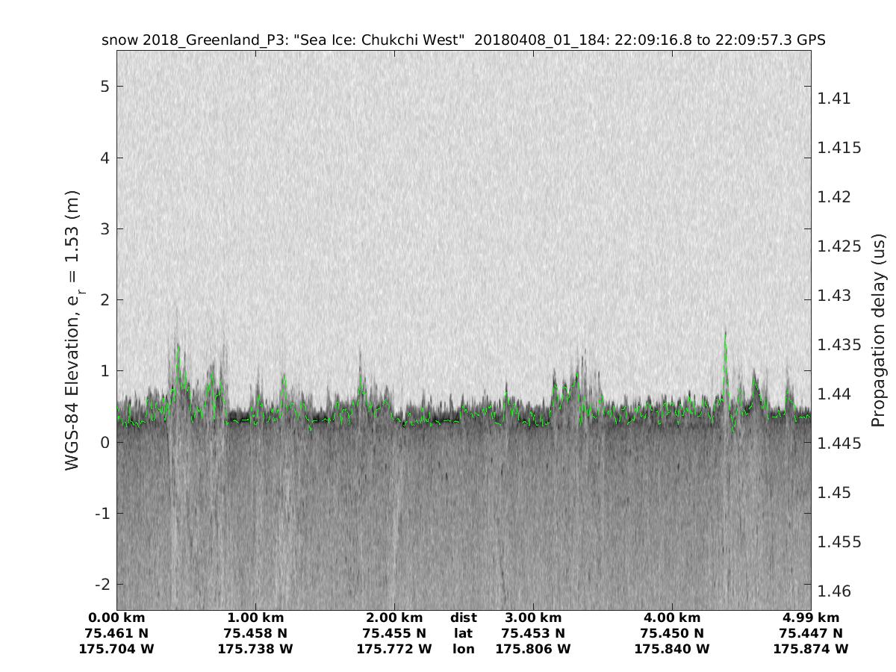Click the '0.00 km' distance label
The width and height of the screenshot is (896, 672).
point(116,617)
